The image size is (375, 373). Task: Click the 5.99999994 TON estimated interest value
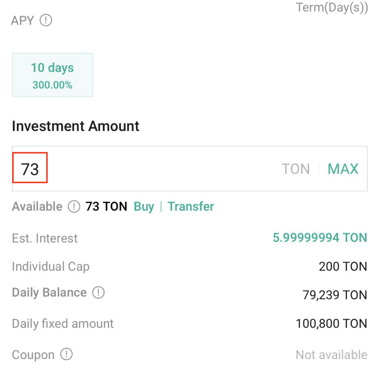click(x=320, y=238)
